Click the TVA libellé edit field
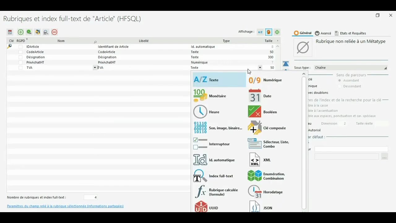This screenshot has width=396, height=223. (143, 68)
